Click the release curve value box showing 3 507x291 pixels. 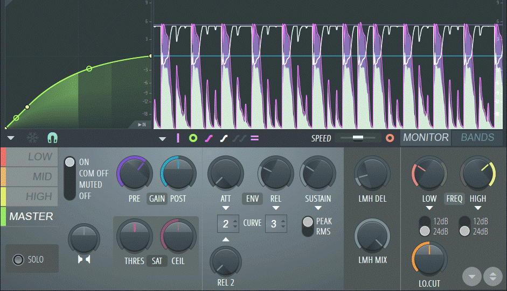(276, 224)
